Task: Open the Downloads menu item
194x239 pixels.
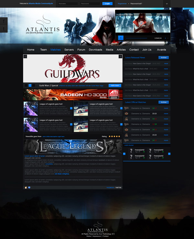Action: coord(95,50)
